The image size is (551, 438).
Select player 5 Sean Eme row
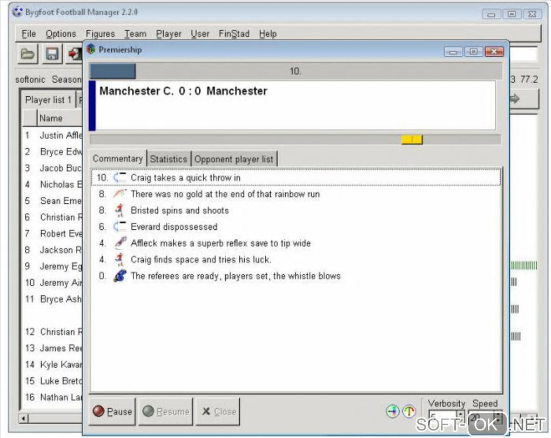(x=53, y=201)
